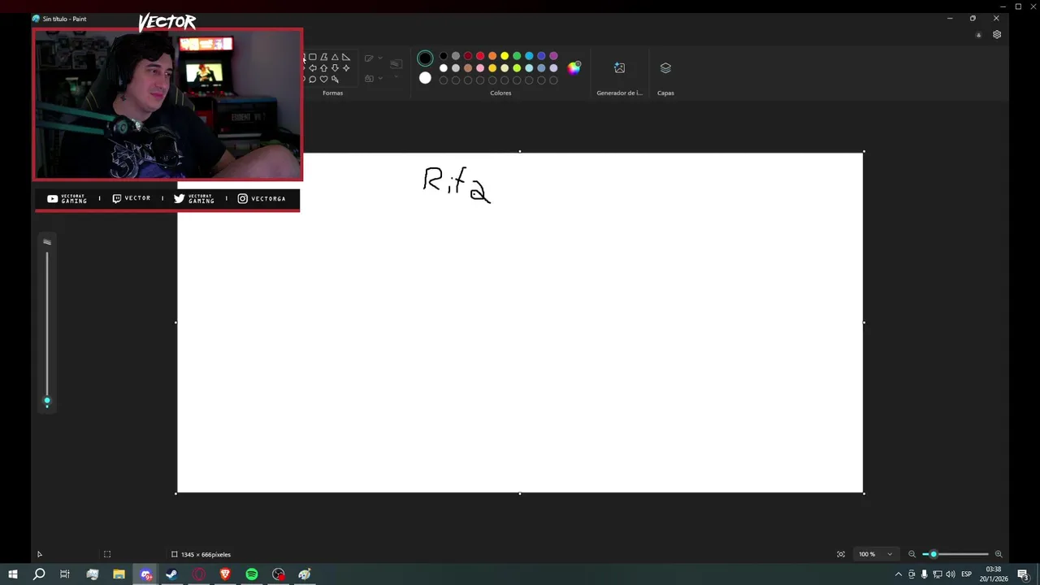Select the rounded rectangle shape
This screenshot has height=585, width=1040.
tap(313, 57)
